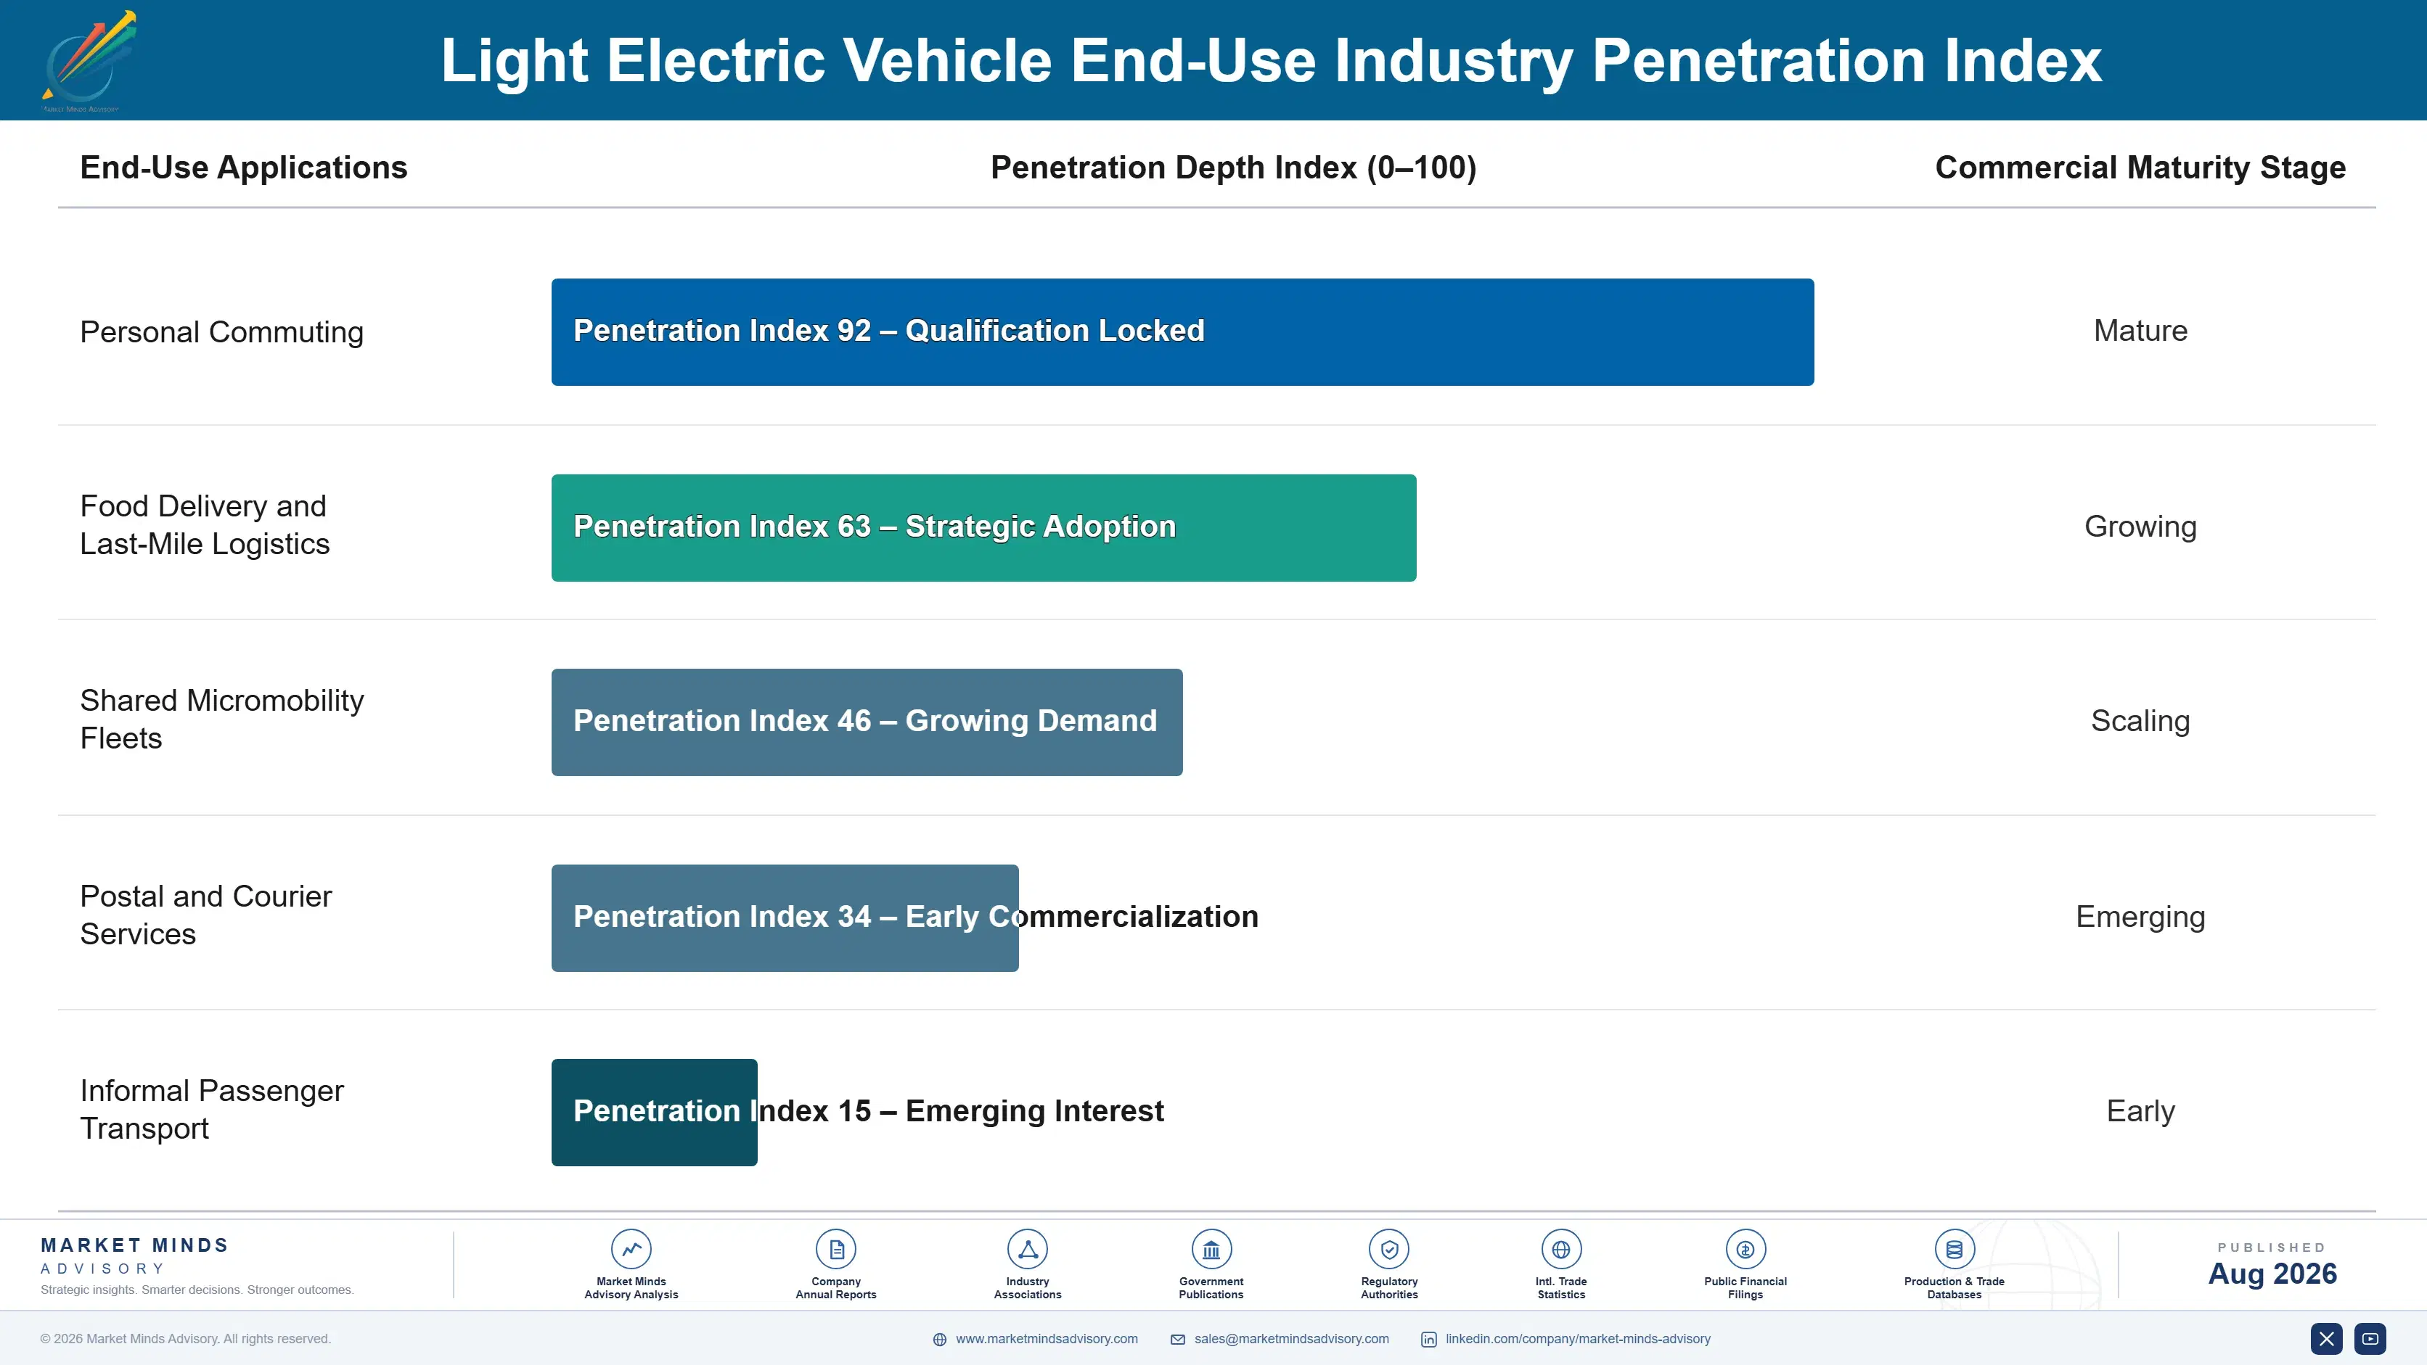The width and height of the screenshot is (2427, 1365).
Task: Click the LinkedIn icon in footer
Action: tap(1429, 1340)
